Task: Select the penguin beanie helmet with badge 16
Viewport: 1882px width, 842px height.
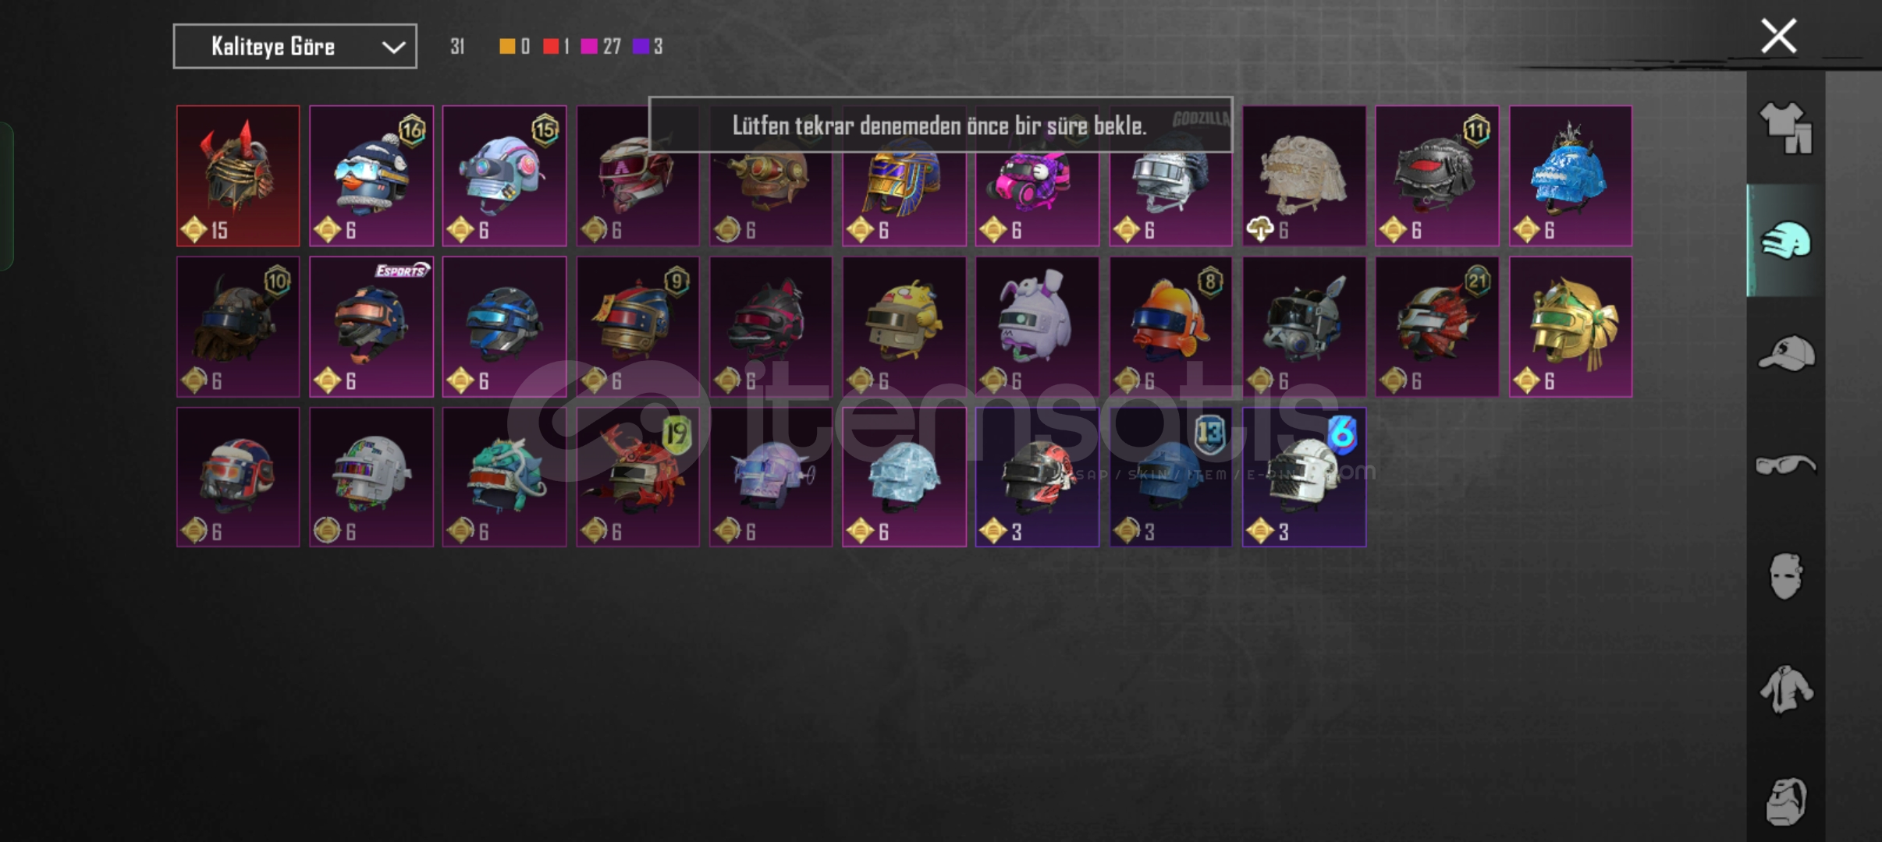Action: [371, 176]
